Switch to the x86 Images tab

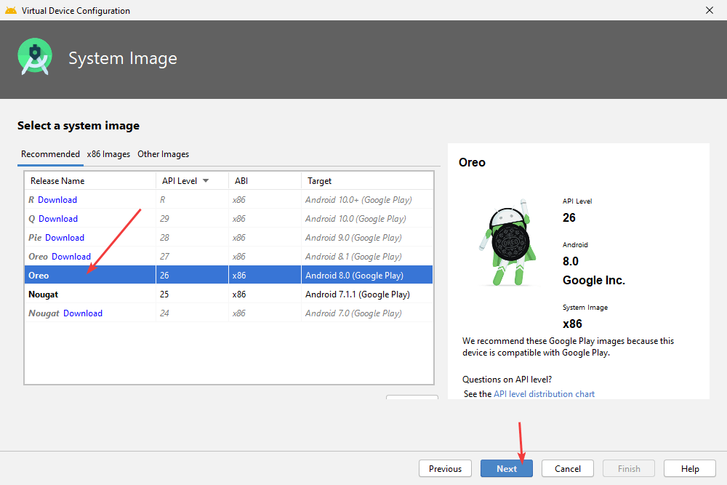108,154
